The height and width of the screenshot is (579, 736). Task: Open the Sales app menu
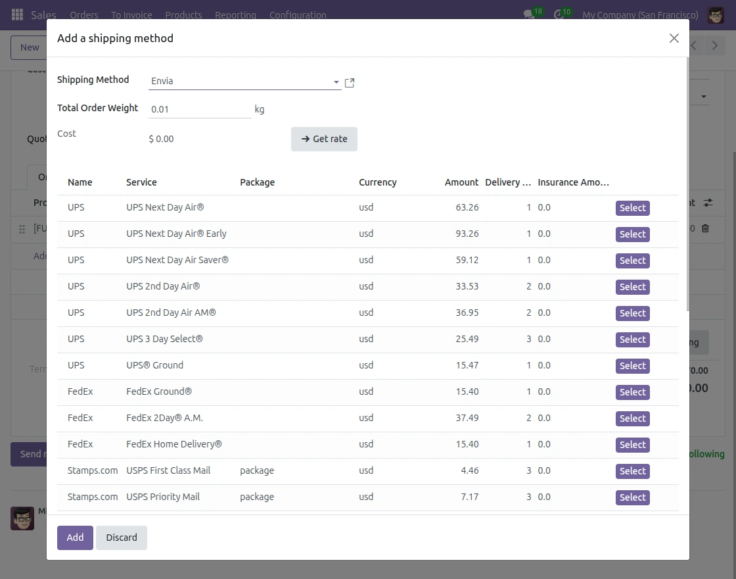(x=43, y=14)
